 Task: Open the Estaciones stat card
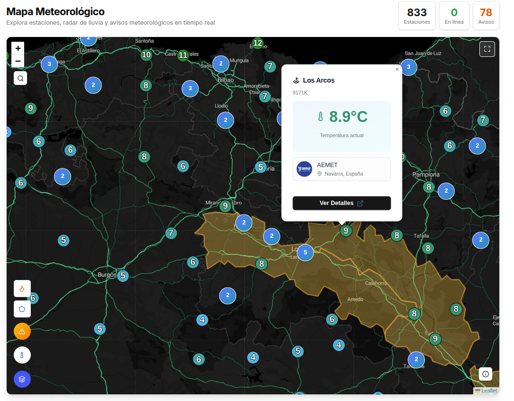pos(417,16)
